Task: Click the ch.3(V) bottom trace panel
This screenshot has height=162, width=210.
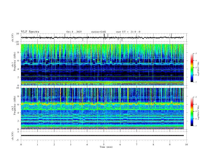Action: [104, 136]
